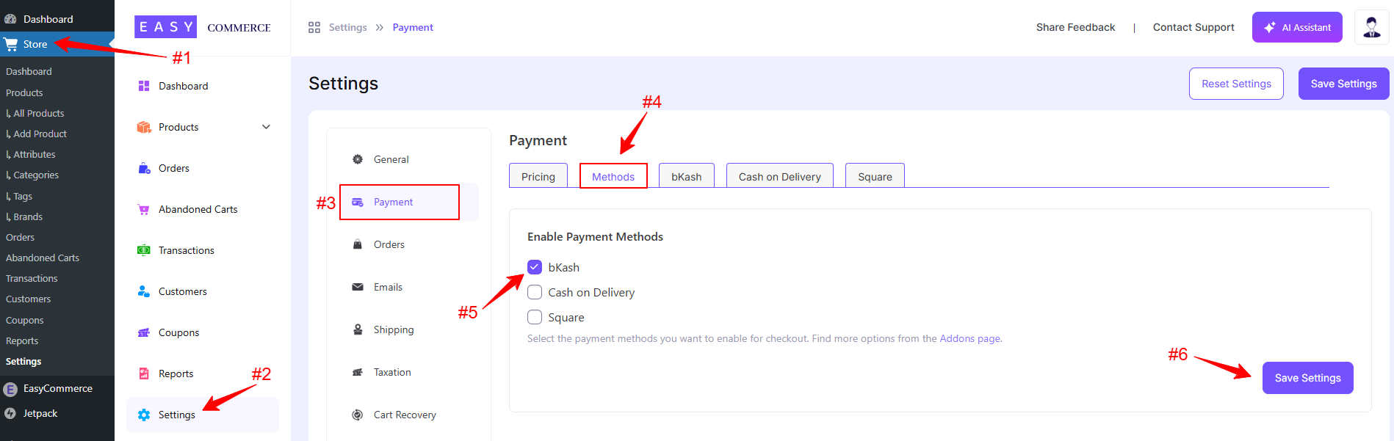
Task: Open Emails settings section
Action: click(410, 287)
